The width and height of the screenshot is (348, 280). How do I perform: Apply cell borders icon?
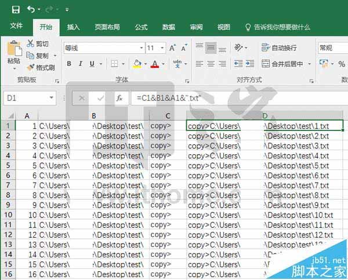tap(114, 64)
